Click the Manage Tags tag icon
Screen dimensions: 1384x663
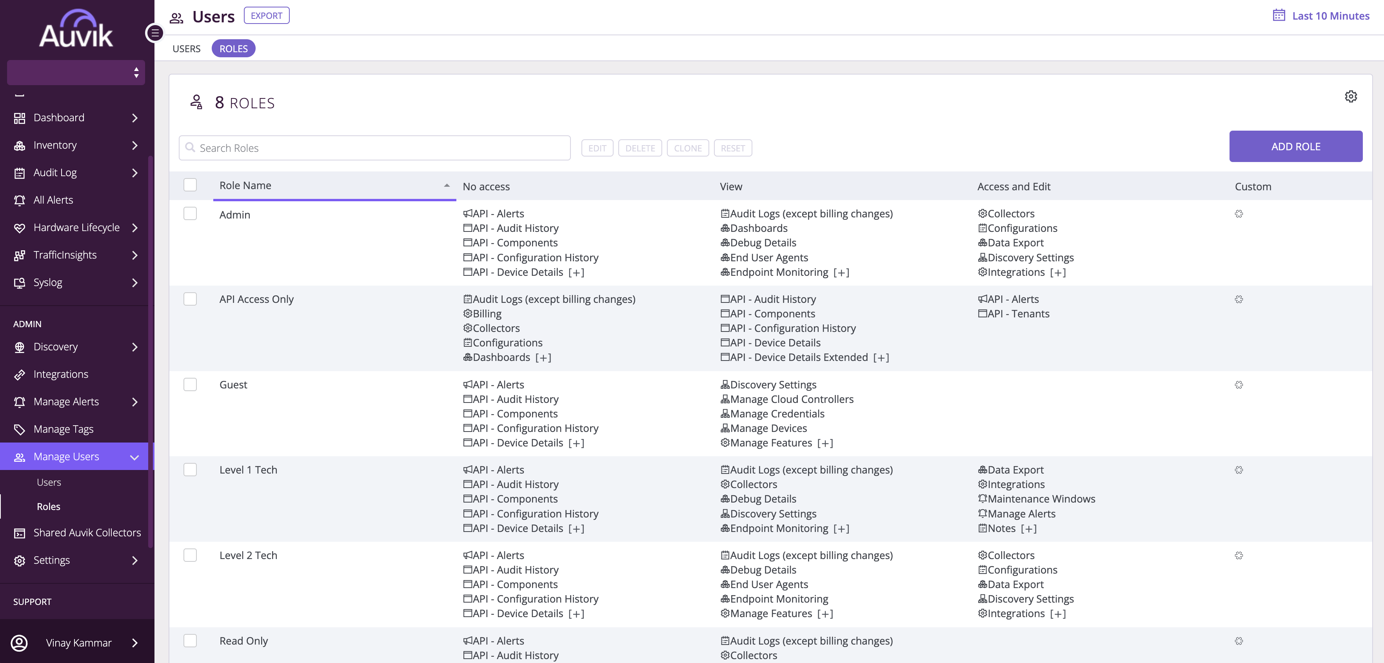[x=19, y=429]
